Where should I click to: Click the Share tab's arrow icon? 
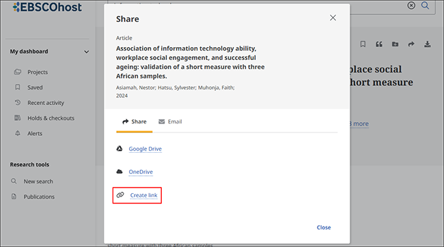[125, 121]
